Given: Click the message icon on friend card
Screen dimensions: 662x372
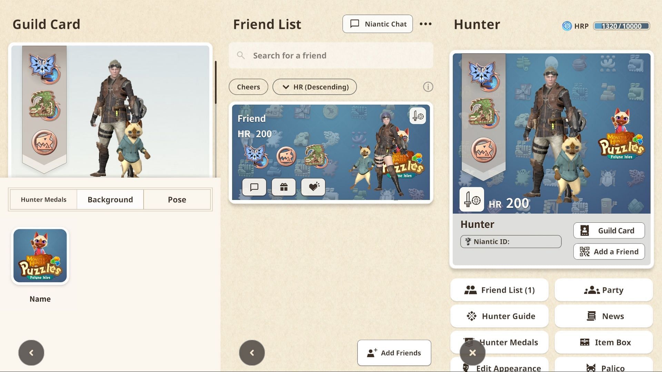Looking at the screenshot, I should (x=254, y=187).
